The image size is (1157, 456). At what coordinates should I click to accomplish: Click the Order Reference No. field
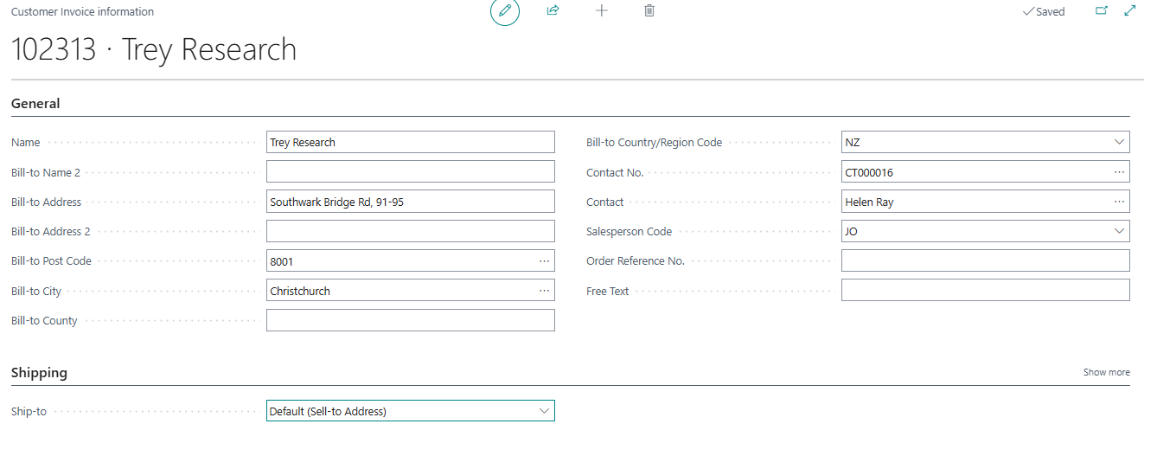coord(986,260)
